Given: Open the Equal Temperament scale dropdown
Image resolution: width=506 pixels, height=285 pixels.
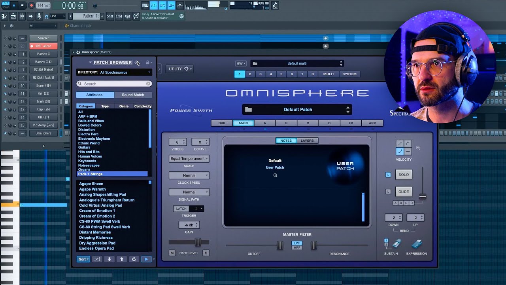Looking at the screenshot, I should [x=189, y=159].
